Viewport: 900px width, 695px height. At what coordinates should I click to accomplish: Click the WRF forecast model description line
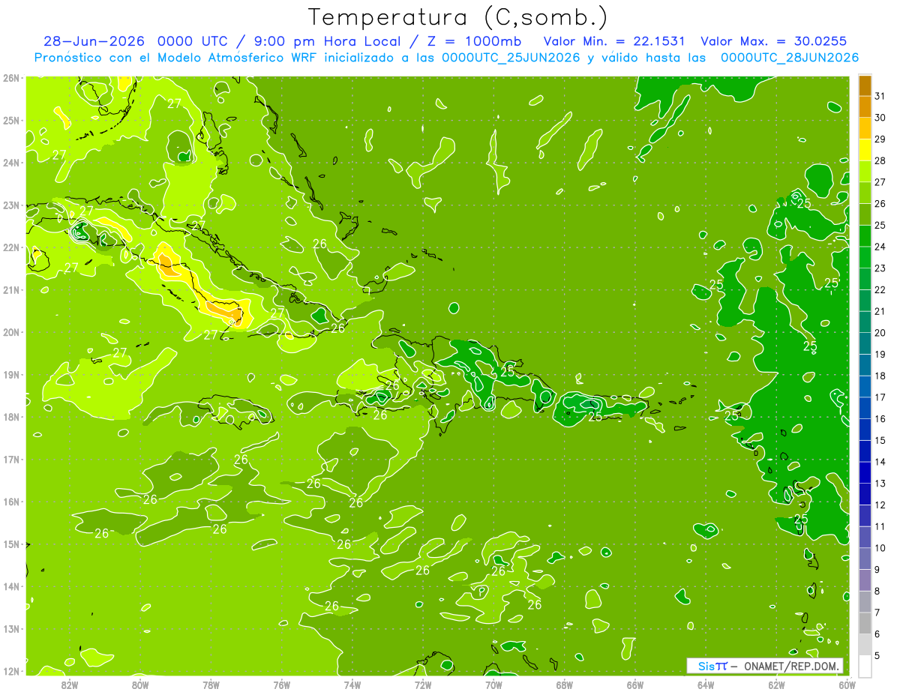point(446,58)
